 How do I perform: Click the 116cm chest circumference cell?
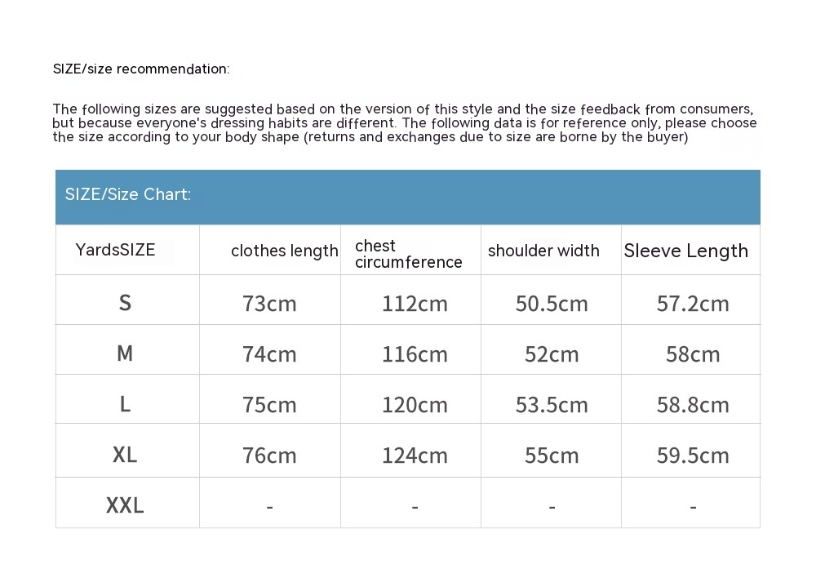pos(415,354)
